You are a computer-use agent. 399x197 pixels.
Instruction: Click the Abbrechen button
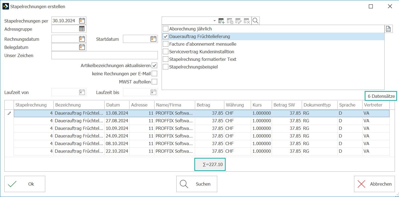tap(374, 184)
